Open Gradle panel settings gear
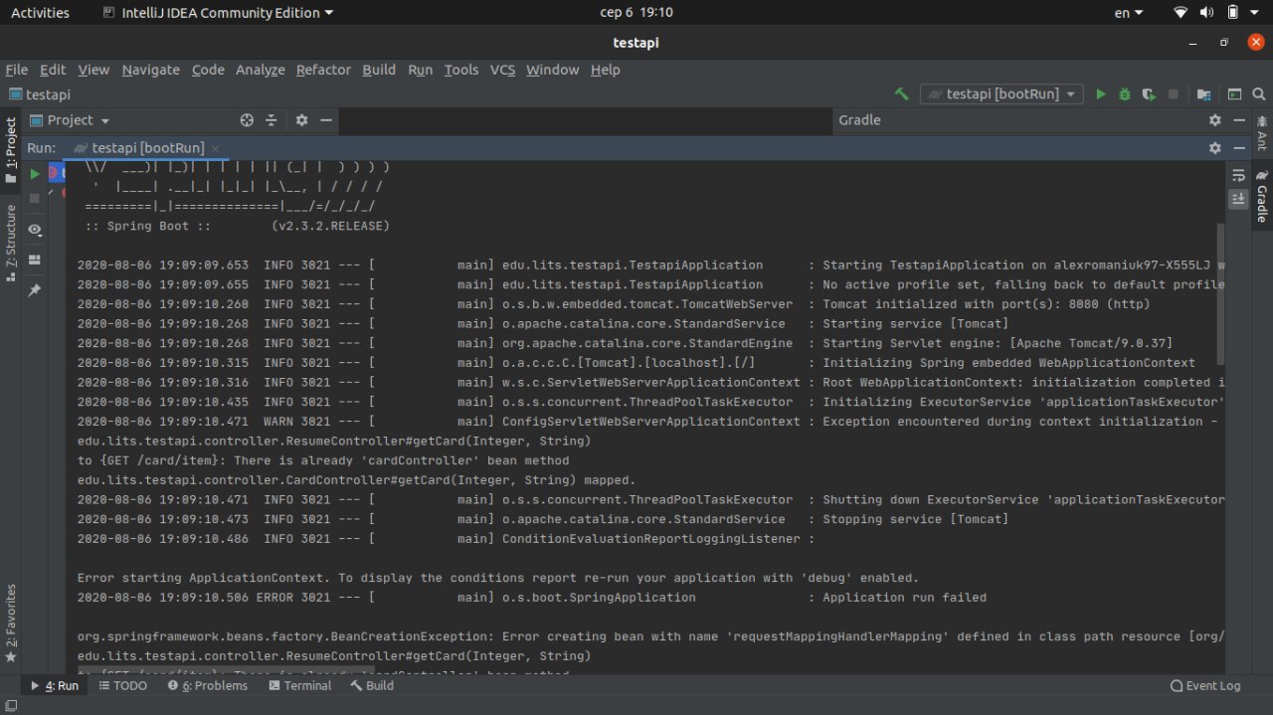This screenshot has height=715, width=1273. point(1214,120)
